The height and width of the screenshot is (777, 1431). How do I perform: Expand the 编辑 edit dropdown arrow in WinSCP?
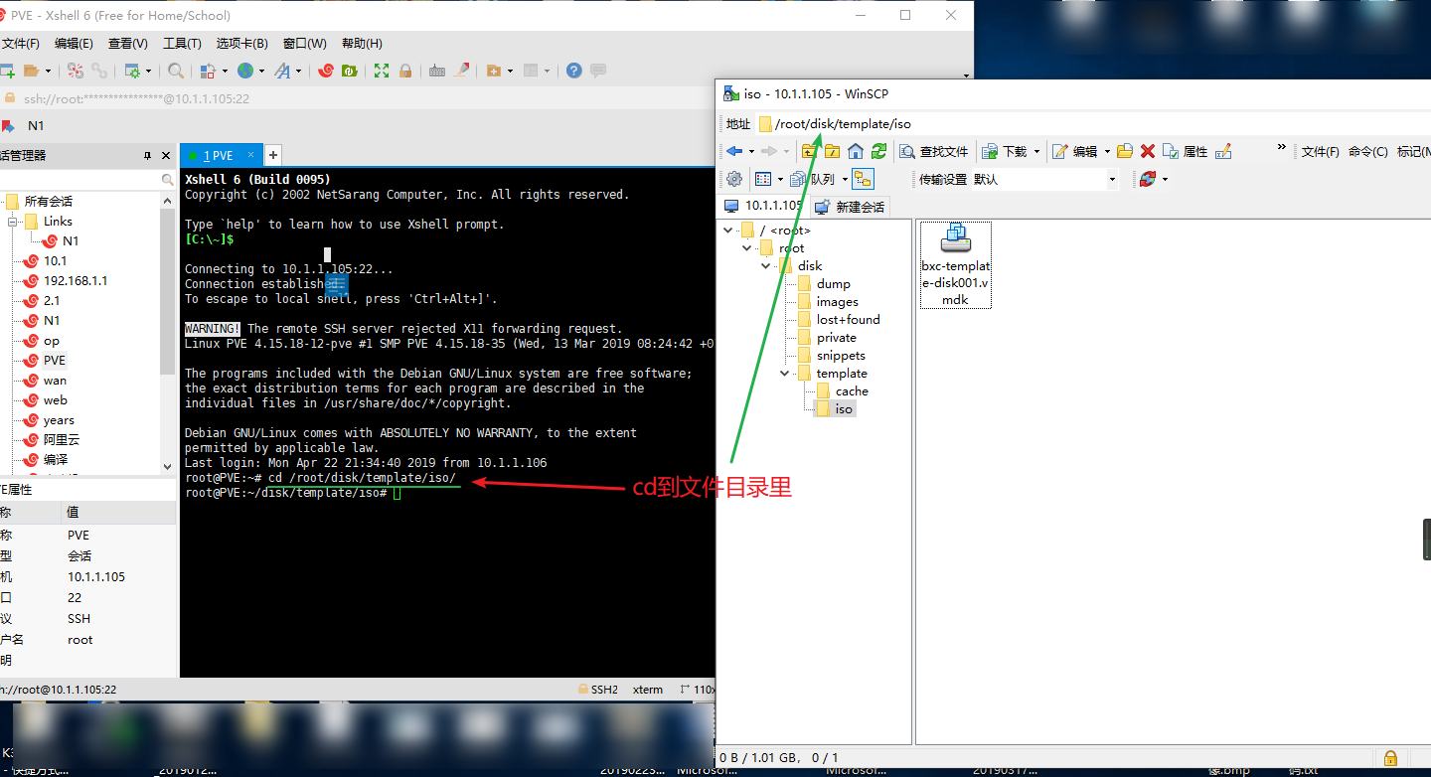point(1107,151)
